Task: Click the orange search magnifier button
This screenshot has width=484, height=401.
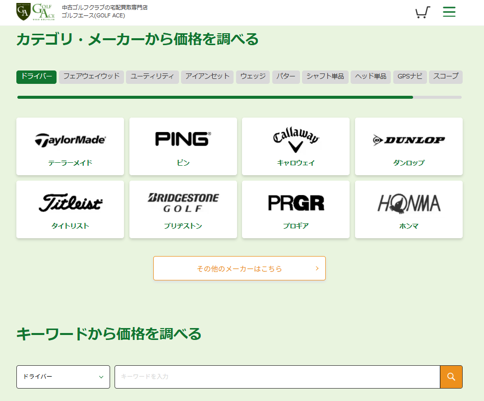Action: point(451,377)
